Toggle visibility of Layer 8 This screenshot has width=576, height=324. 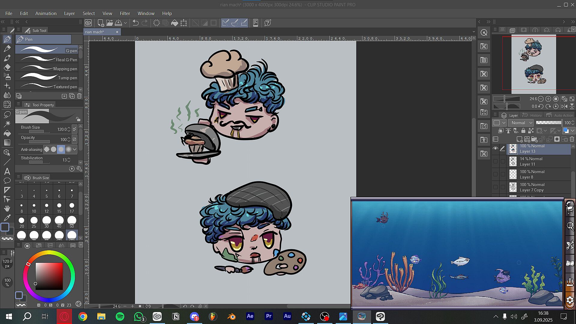[x=495, y=174]
